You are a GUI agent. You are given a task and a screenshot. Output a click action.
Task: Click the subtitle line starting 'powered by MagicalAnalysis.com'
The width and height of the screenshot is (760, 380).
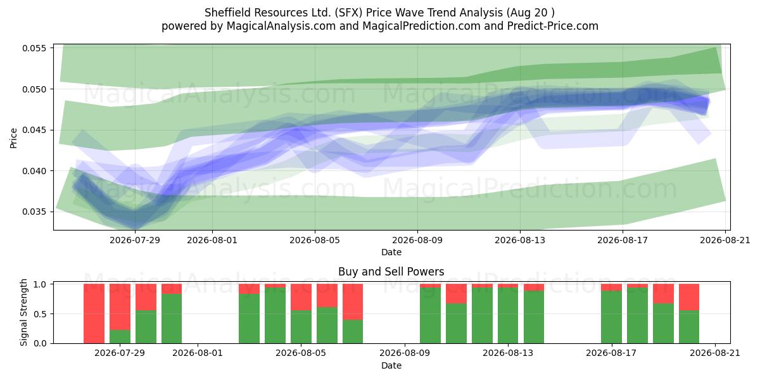point(380,26)
